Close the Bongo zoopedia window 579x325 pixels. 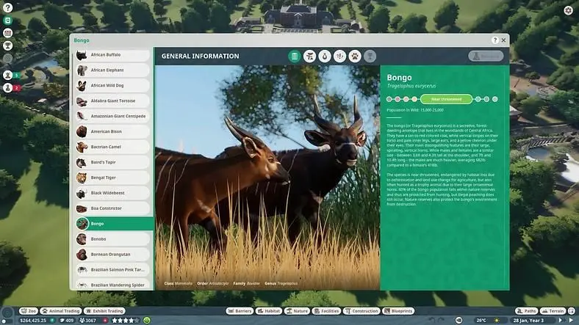(503, 40)
